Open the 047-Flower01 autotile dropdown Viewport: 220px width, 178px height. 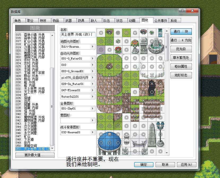[x=93, y=90]
